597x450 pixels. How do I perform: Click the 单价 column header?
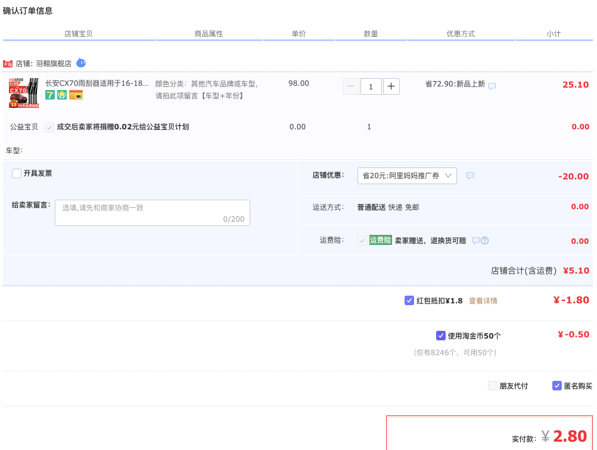pos(299,34)
